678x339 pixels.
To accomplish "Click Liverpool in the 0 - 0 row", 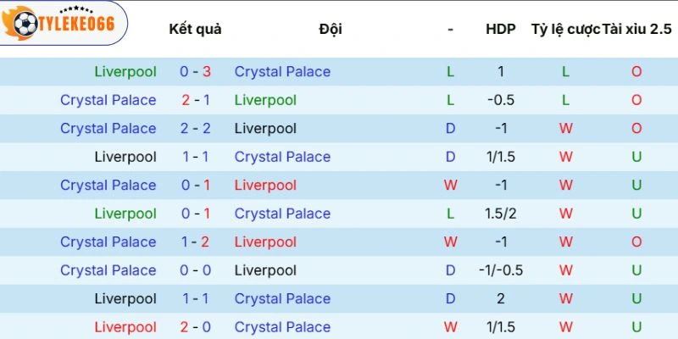I will pyautogui.click(x=265, y=270).
